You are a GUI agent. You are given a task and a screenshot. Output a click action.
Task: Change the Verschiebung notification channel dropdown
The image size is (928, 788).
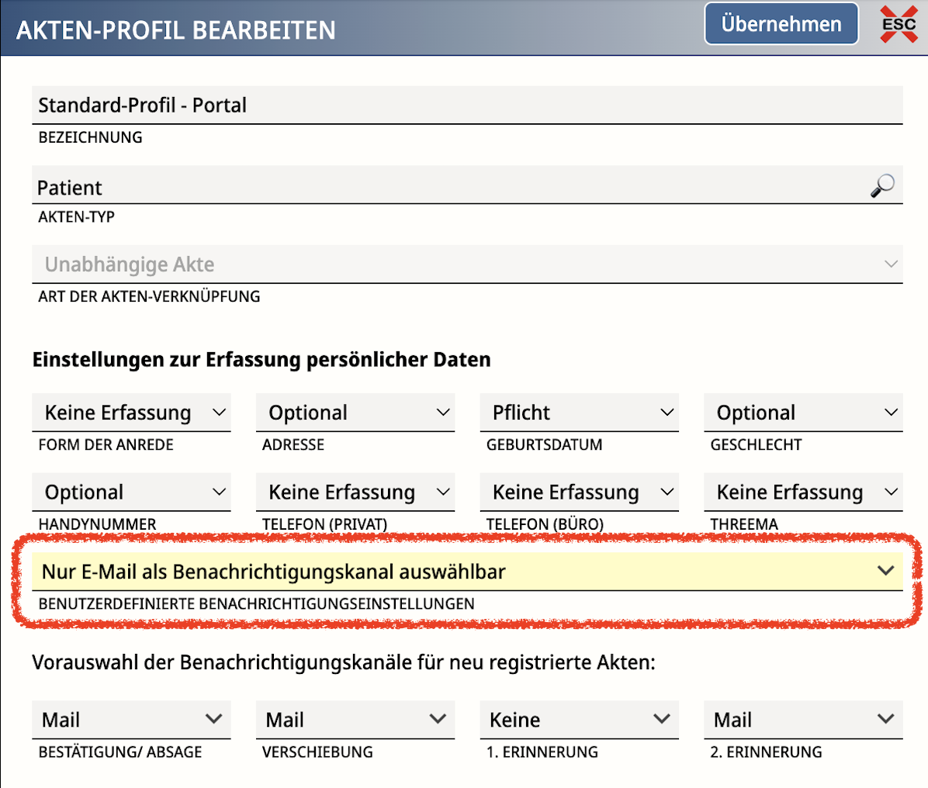pos(355,720)
